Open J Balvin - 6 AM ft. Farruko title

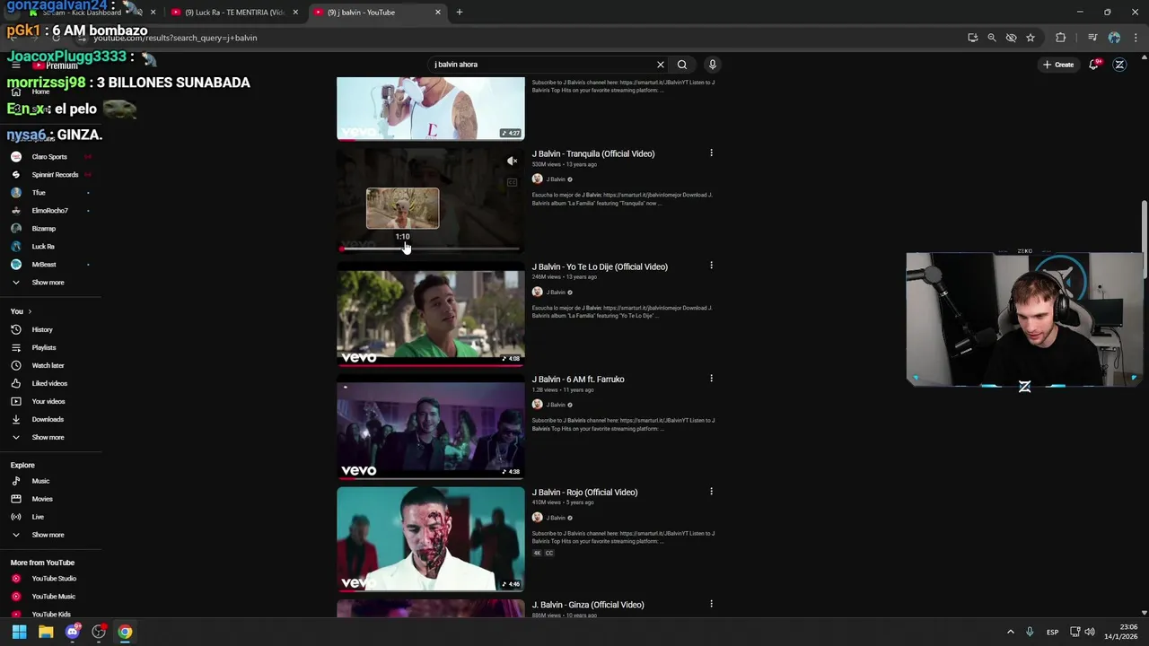(x=578, y=379)
